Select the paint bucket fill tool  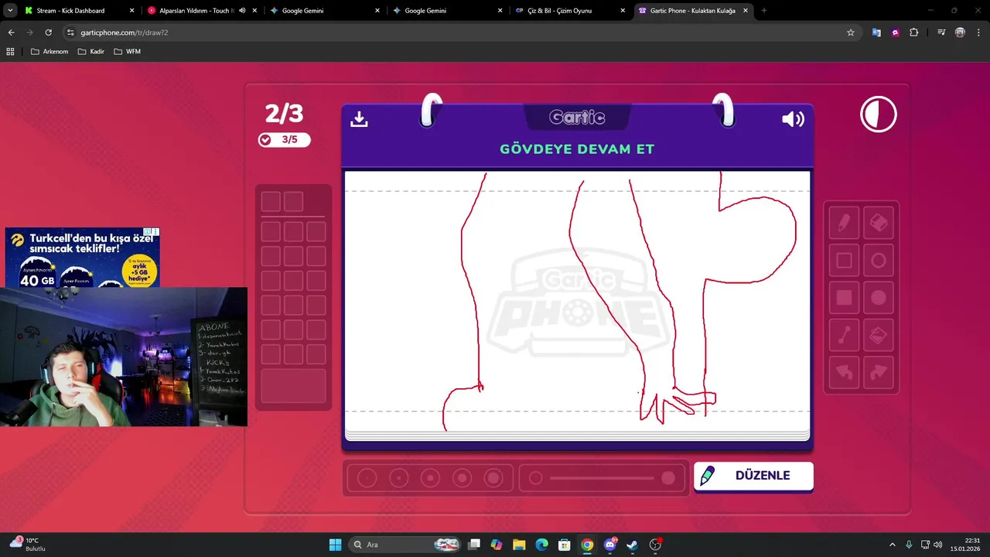[878, 335]
